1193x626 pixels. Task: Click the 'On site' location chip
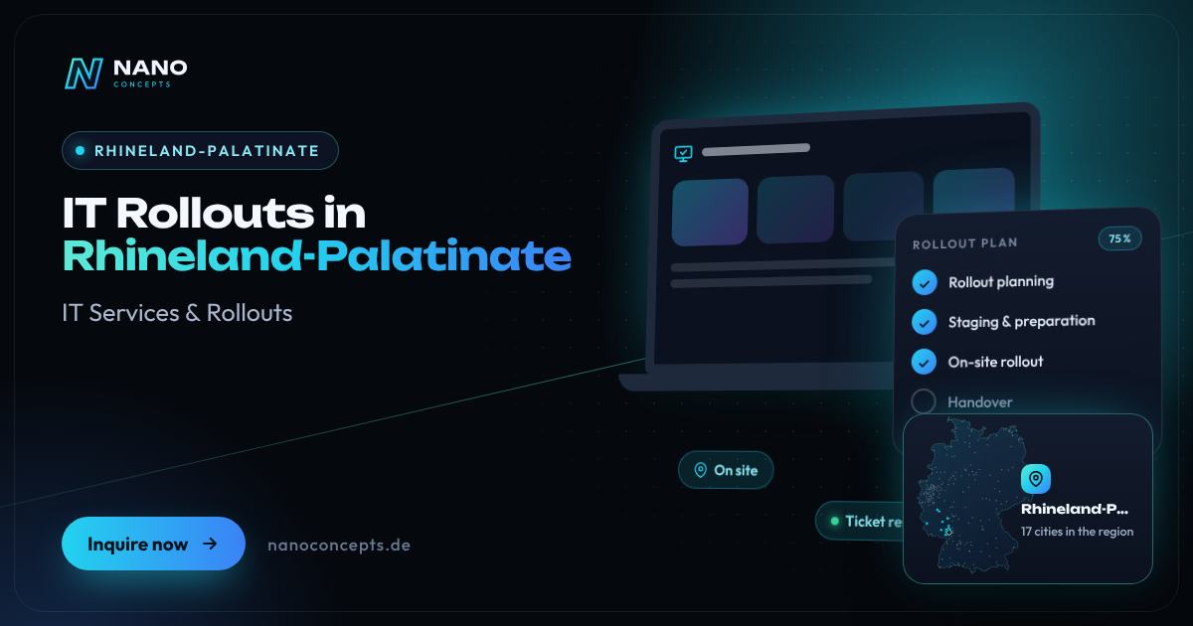[x=726, y=470]
